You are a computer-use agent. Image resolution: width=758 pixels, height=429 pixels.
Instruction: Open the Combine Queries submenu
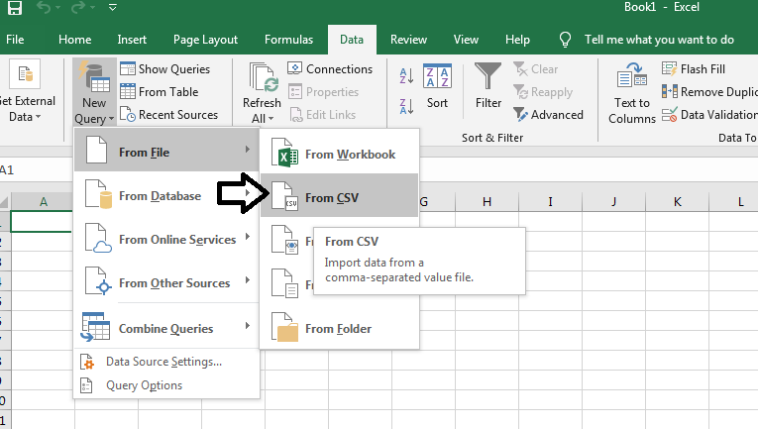pyautogui.click(x=166, y=328)
